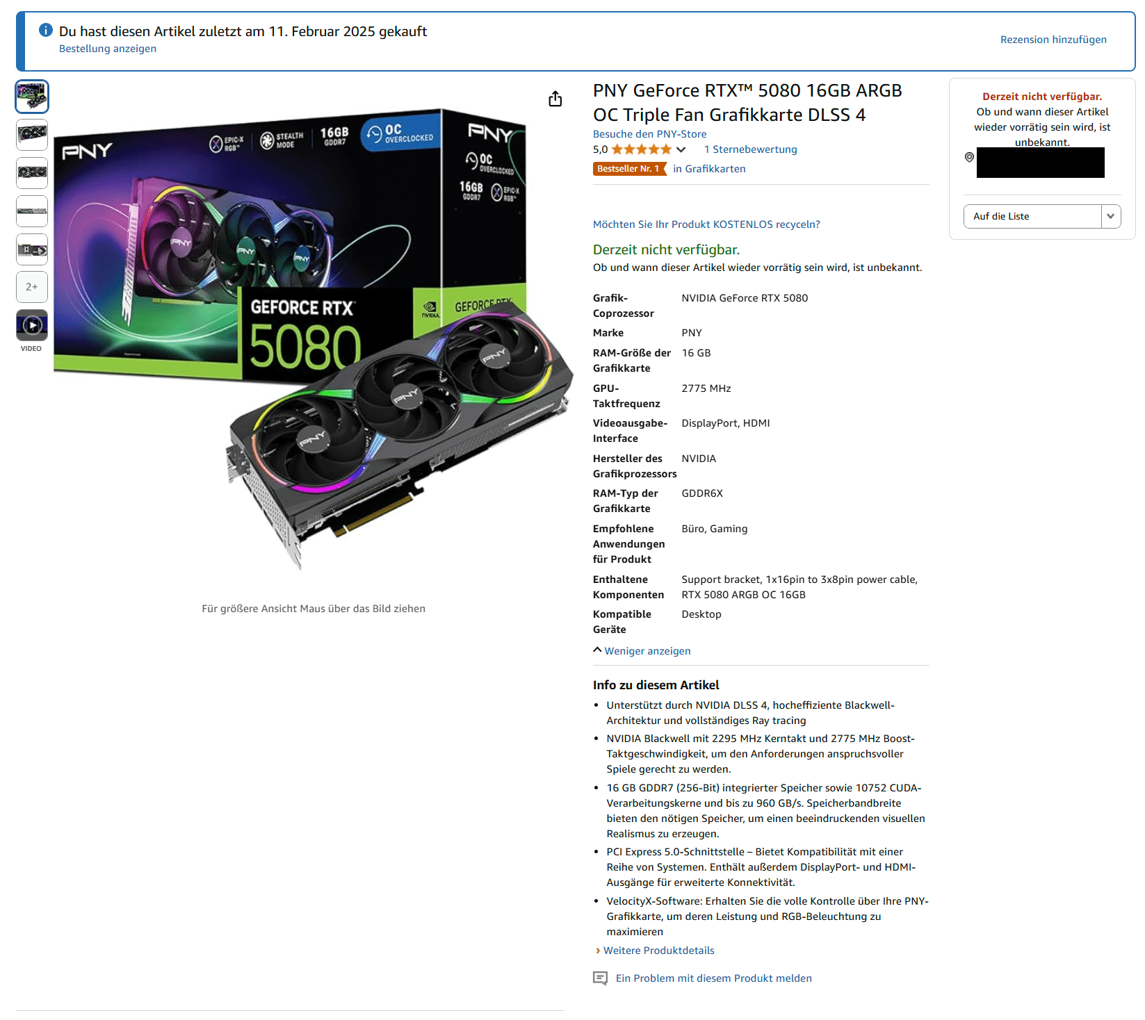1145x1020 pixels.
Task: Visit 'Besuche den PNY-Store' link
Action: click(649, 134)
